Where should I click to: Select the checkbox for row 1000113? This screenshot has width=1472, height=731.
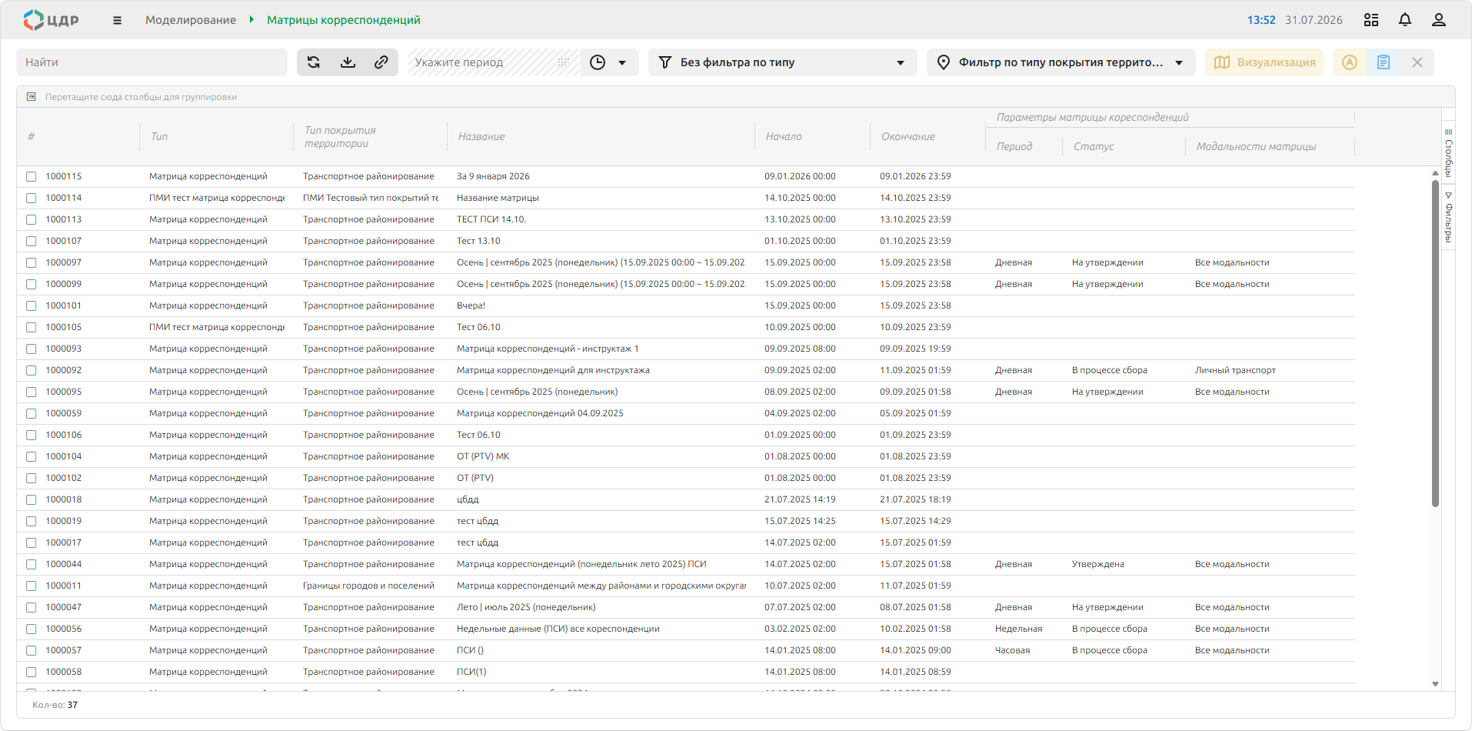pyautogui.click(x=32, y=220)
